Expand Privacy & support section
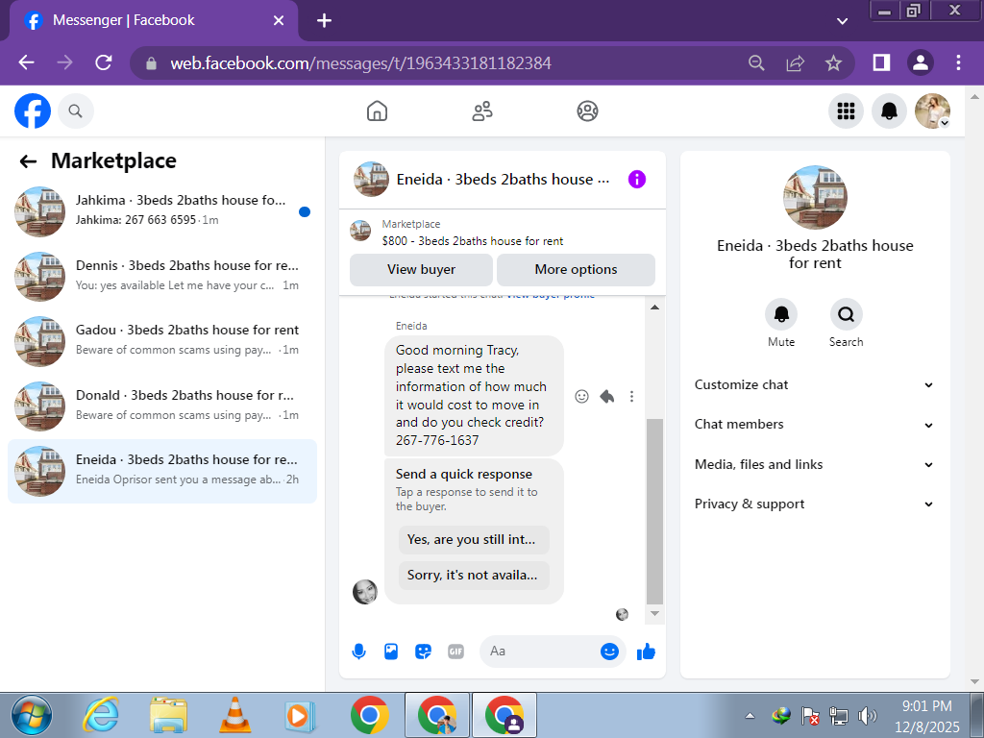 tap(815, 504)
